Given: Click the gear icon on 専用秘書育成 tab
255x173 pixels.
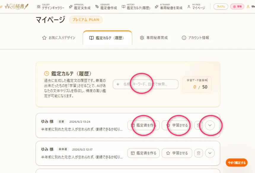Looking at the screenshot, I should 142,38.
